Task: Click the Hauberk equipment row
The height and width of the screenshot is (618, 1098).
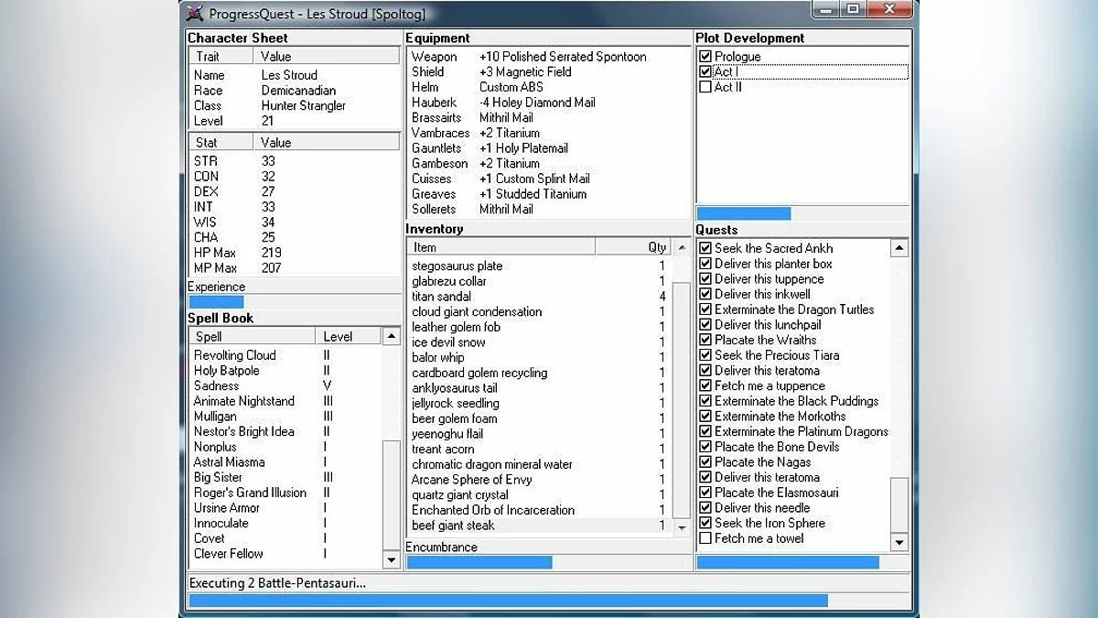Action: (549, 103)
